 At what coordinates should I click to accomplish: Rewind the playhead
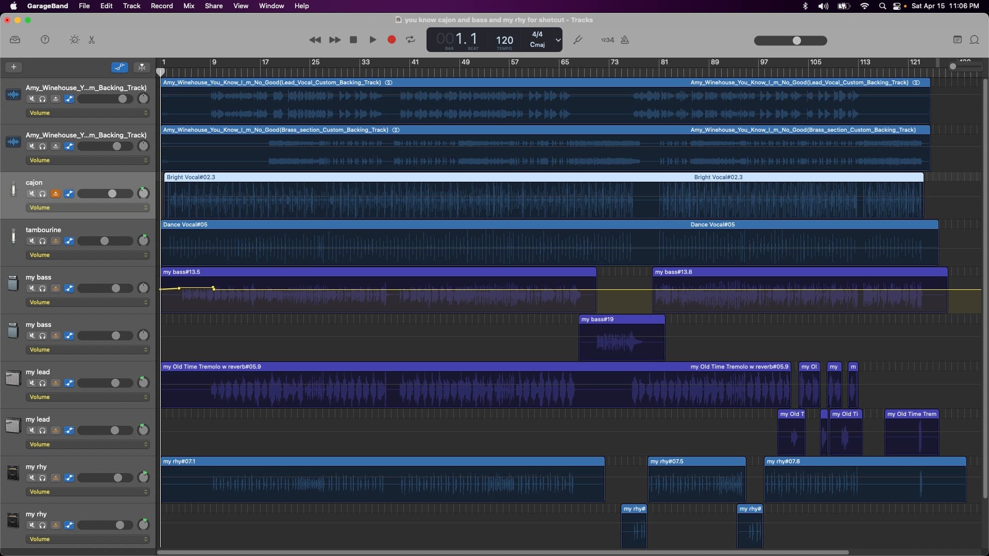tap(315, 40)
